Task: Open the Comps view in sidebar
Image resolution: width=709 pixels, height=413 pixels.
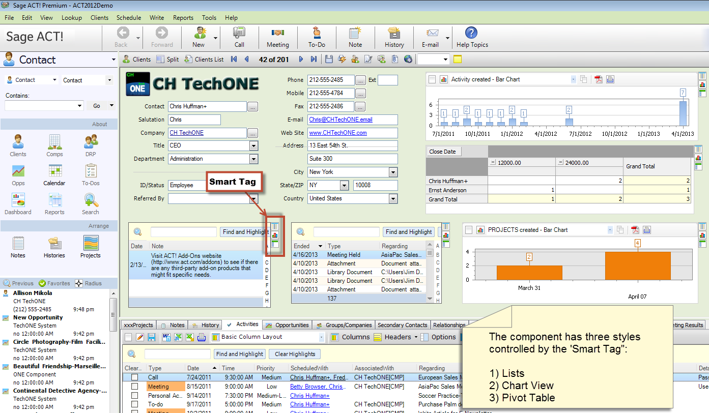Action: click(54, 146)
